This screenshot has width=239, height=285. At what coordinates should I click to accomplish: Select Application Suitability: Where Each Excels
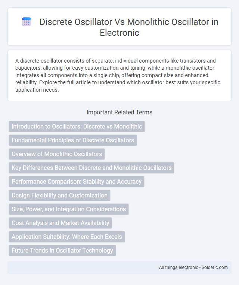click(67, 237)
